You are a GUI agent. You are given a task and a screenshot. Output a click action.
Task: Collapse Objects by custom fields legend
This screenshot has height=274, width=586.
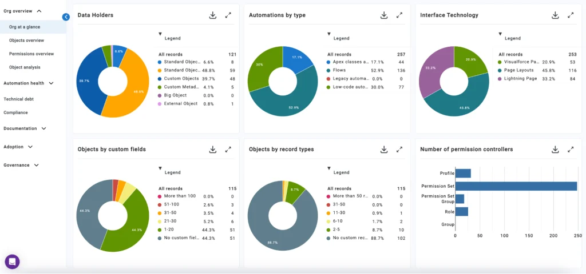pyautogui.click(x=160, y=168)
